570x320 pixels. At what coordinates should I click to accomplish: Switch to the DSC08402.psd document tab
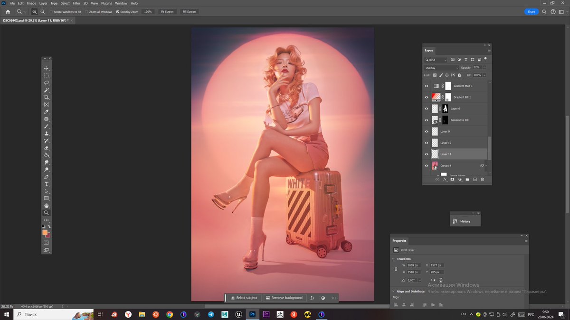[x=36, y=20]
